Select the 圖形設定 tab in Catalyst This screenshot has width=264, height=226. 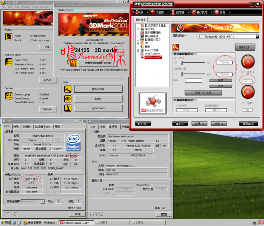pos(141,20)
